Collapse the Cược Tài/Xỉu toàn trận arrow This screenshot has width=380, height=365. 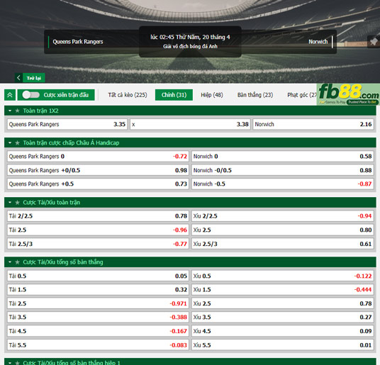tap(10, 202)
